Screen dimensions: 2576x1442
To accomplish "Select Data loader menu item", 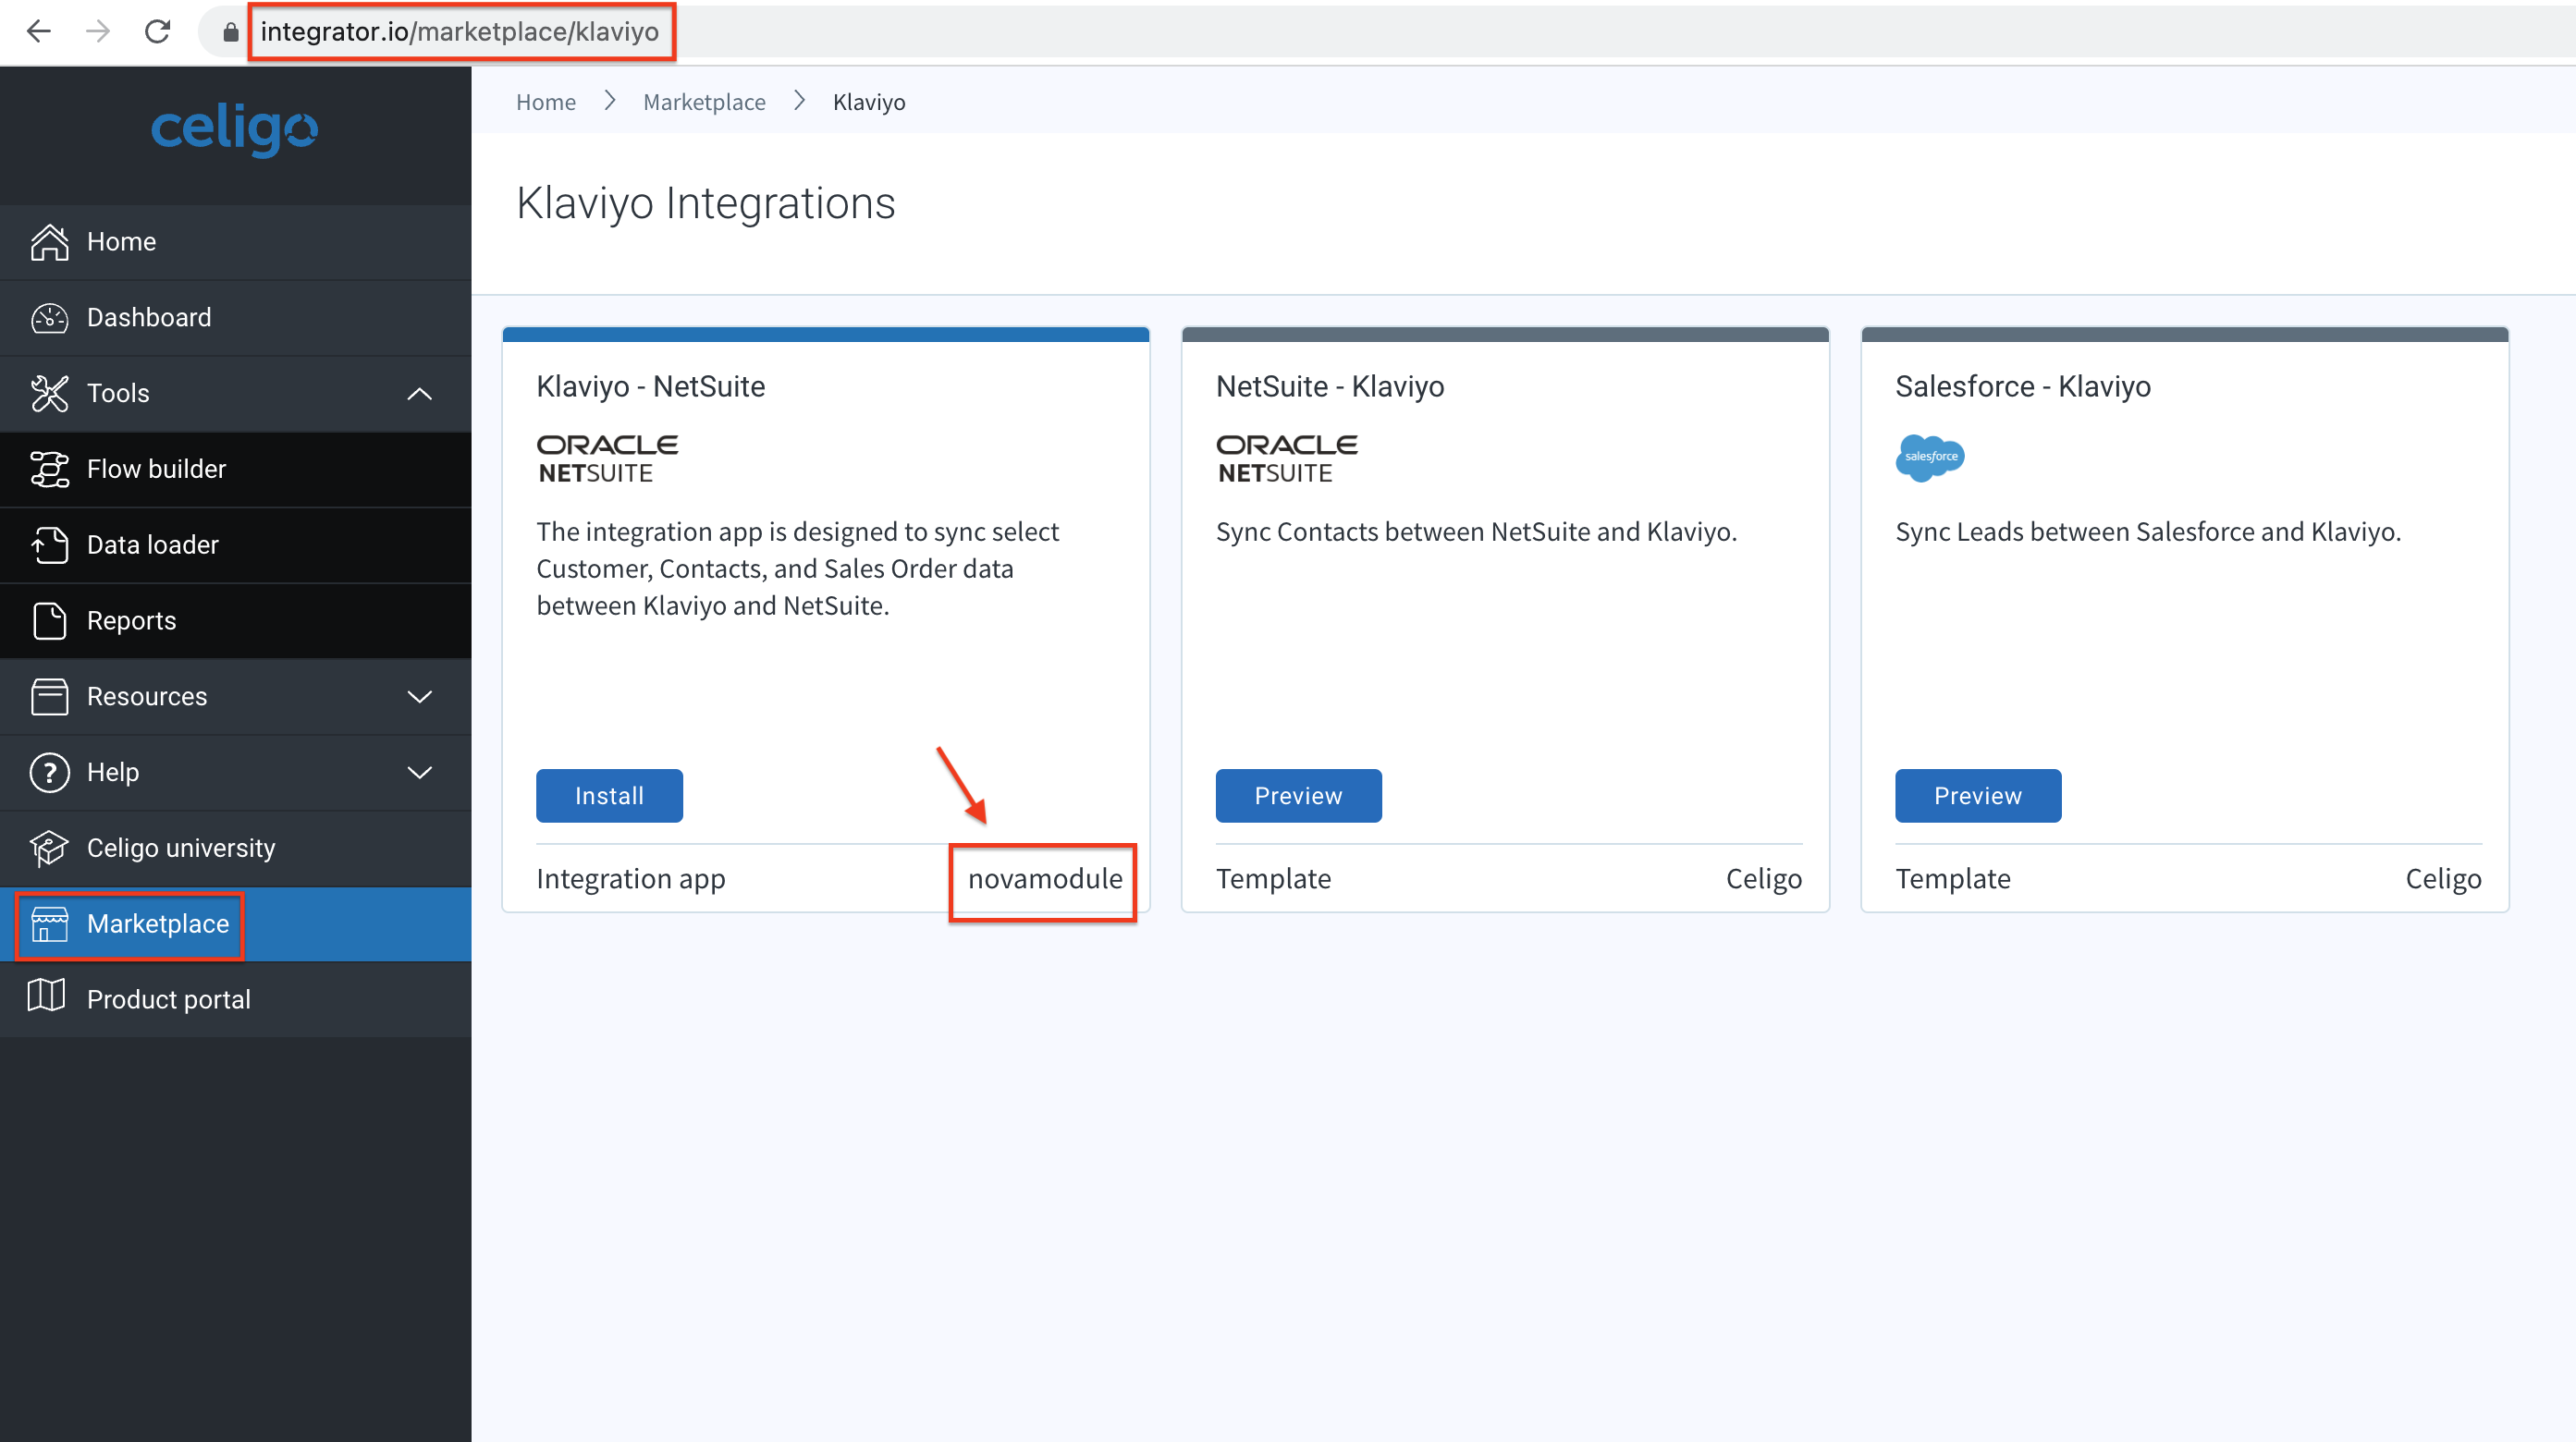I will pos(235,545).
